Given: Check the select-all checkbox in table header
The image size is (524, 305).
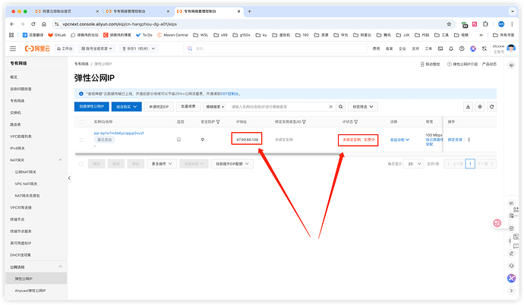Looking at the screenshot, I should [x=80, y=121].
